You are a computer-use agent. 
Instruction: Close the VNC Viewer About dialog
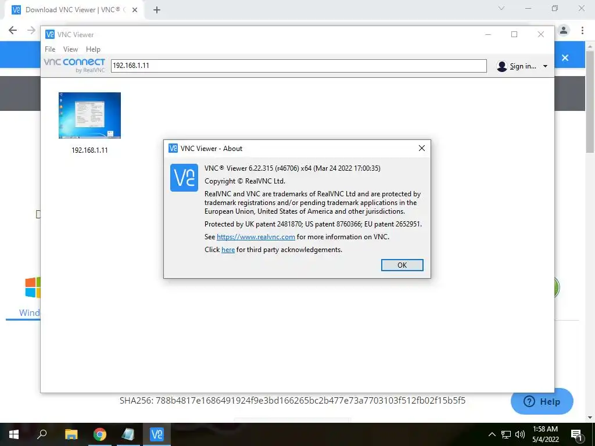point(422,148)
